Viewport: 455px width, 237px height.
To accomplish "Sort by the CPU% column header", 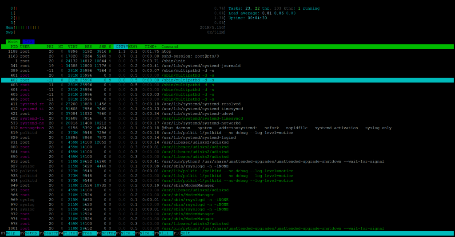I will [x=121, y=47].
